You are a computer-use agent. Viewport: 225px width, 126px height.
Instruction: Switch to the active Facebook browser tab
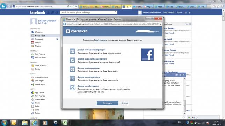pos(127,7)
